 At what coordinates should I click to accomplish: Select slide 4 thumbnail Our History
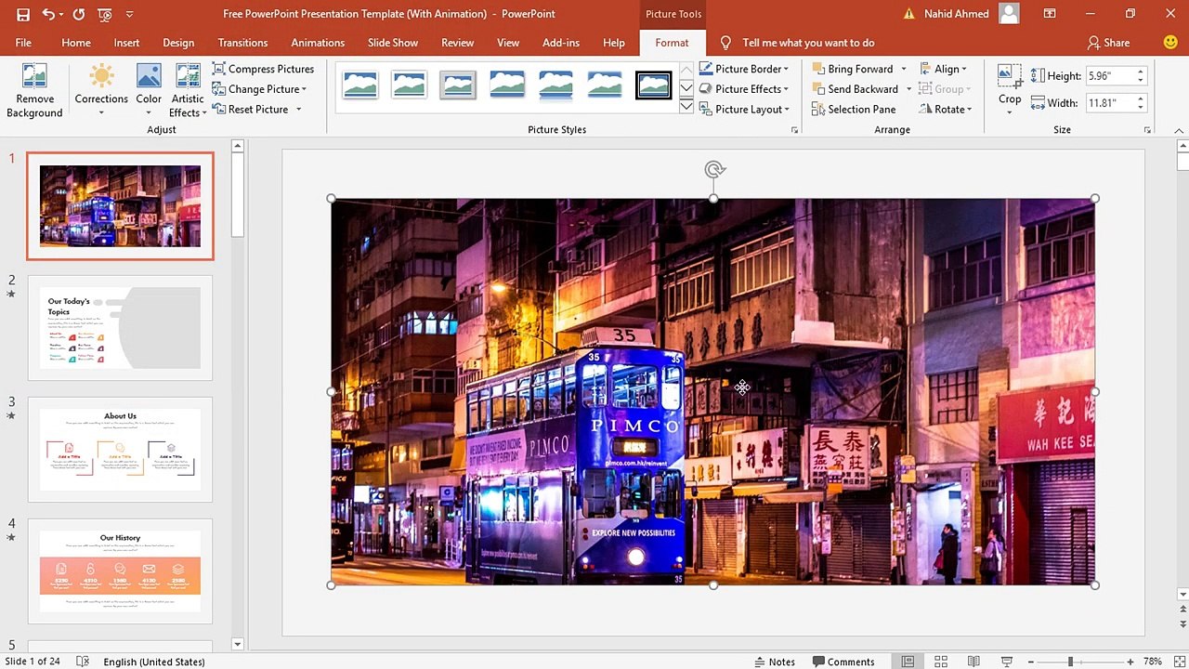[x=120, y=571]
